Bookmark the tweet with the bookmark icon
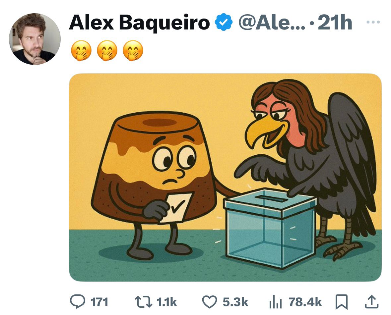The width and height of the screenshot is (391, 315). (x=341, y=302)
